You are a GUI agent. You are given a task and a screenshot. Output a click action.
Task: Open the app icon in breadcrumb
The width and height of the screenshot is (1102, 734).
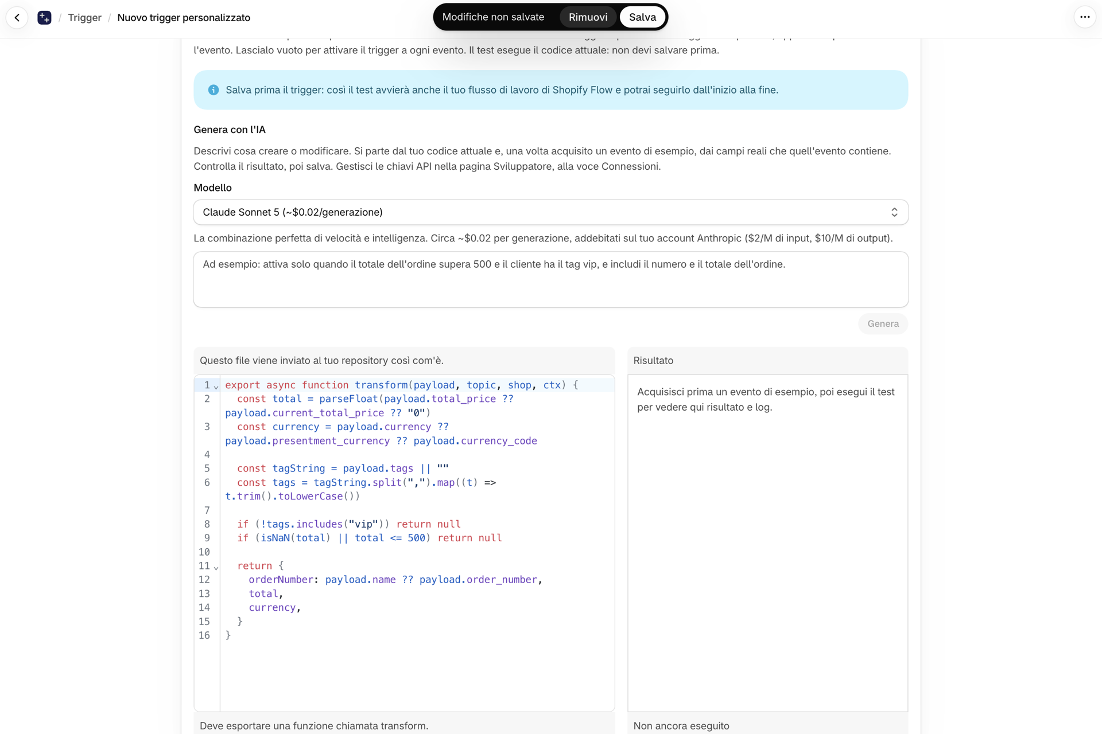[x=44, y=18]
